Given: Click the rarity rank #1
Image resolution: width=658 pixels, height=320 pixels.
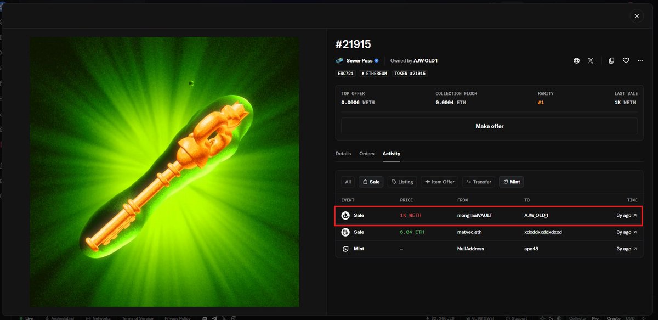Looking at the screenshot, I should [541, 103].
